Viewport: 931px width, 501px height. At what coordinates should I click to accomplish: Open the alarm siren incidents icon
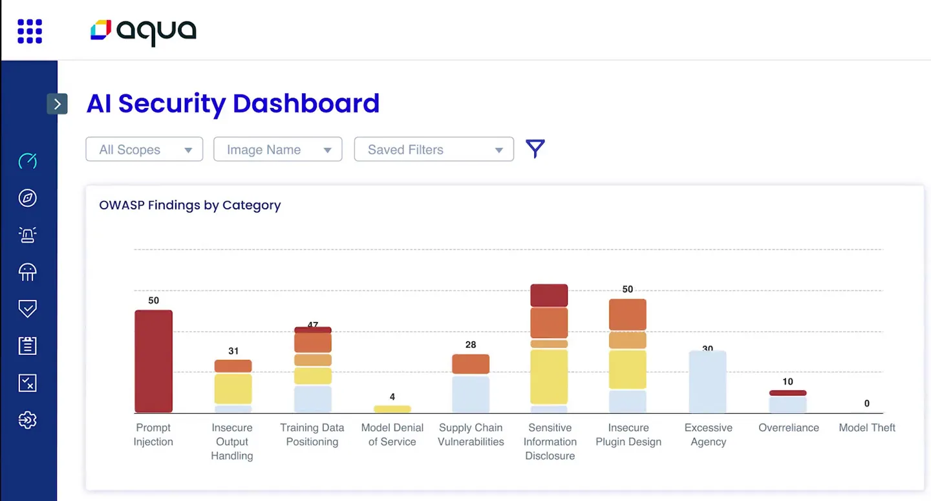click(27, 235)
